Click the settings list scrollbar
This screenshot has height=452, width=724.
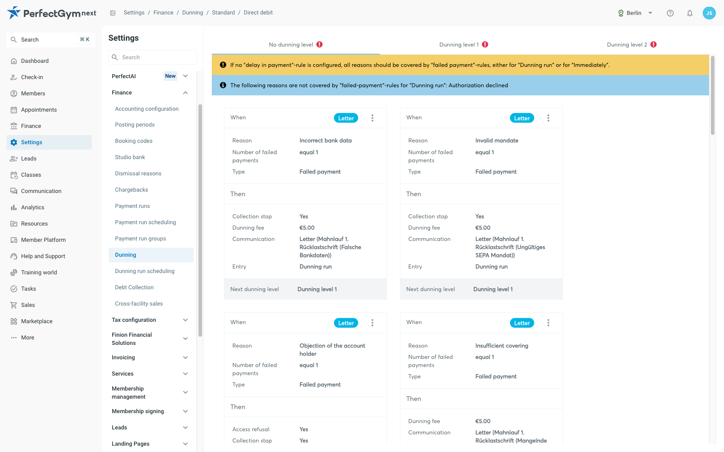(200, 220)
